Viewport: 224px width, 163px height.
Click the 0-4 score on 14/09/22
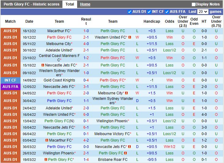86,80
